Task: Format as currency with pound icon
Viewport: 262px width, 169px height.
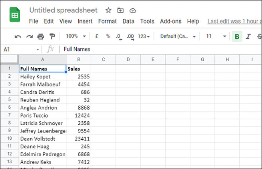Action: coord(97,36)
